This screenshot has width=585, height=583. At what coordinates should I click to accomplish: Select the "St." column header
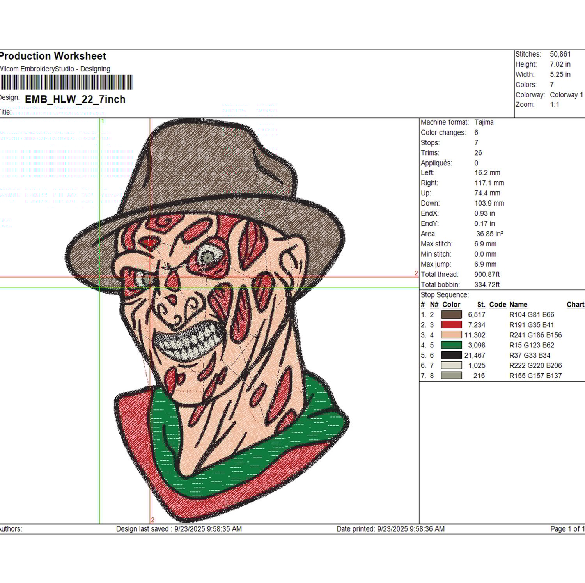481,305
